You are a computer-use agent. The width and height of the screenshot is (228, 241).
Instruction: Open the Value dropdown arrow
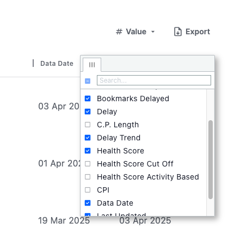(153, 32)
